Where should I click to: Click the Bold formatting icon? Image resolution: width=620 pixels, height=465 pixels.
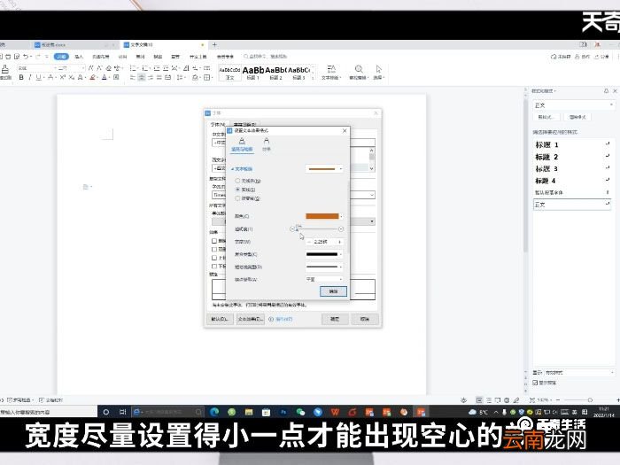point(21,78)
